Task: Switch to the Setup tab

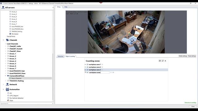Action: 59,7
